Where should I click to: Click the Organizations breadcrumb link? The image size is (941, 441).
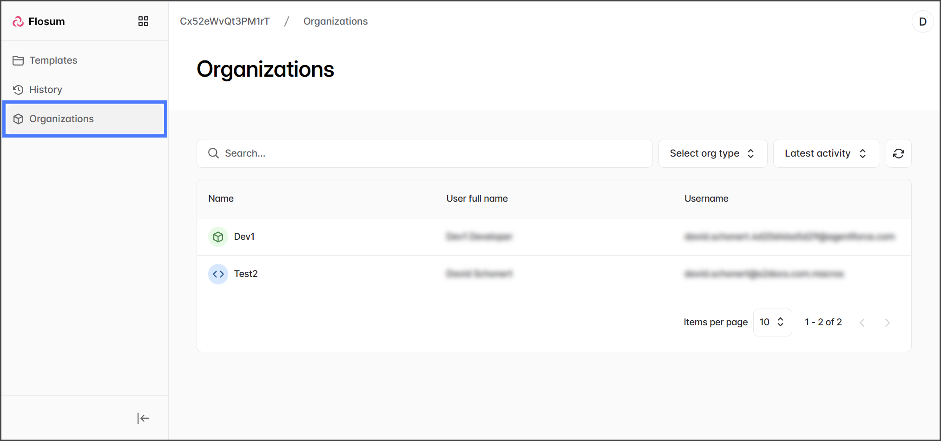point(335,21)
